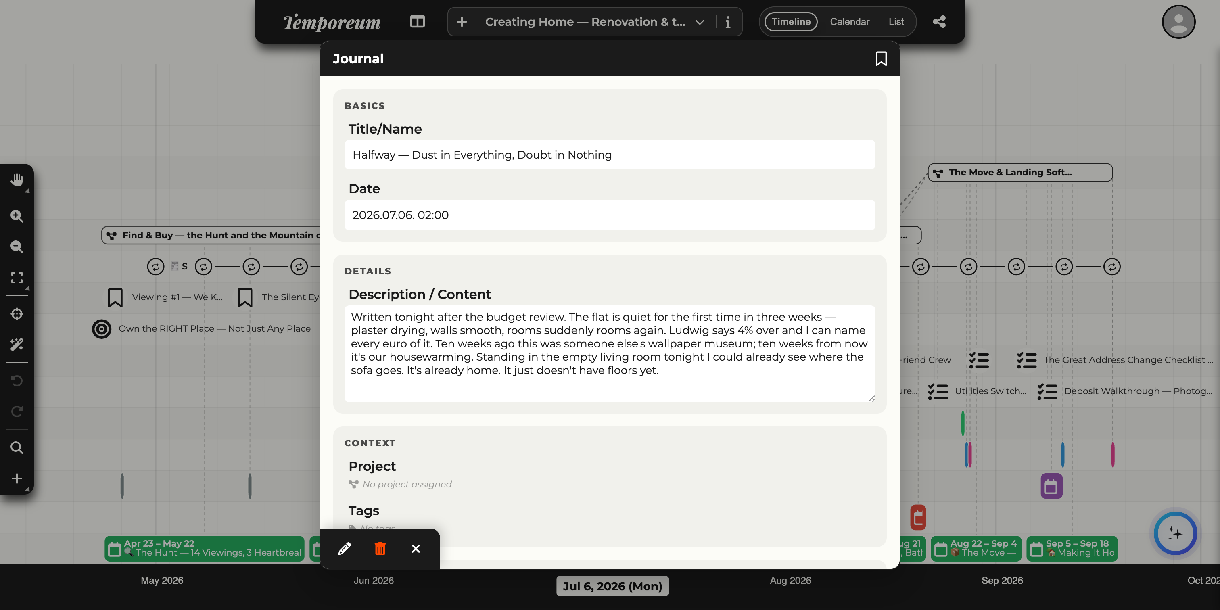Click the trash delete icon
This screenshot has height=610, width=1220.
pos(380,548)
